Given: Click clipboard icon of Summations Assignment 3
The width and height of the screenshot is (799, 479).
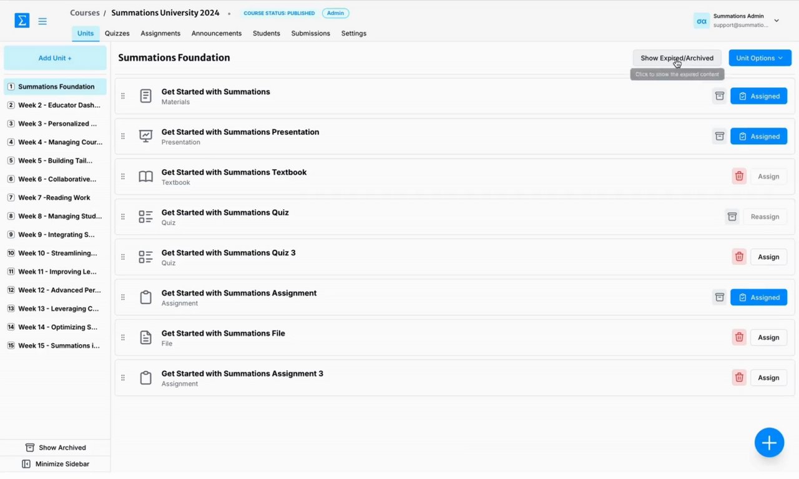Looking at the screenshot, I should point(145,378).
